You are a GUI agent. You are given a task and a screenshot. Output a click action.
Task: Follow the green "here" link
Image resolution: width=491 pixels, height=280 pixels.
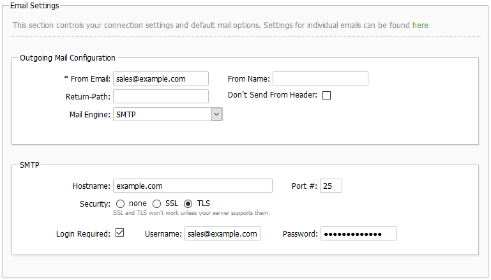420,26
